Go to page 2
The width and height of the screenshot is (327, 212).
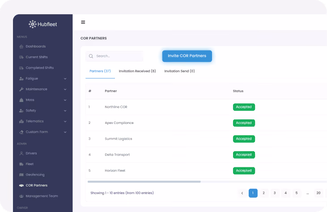[x=264, y=193]
